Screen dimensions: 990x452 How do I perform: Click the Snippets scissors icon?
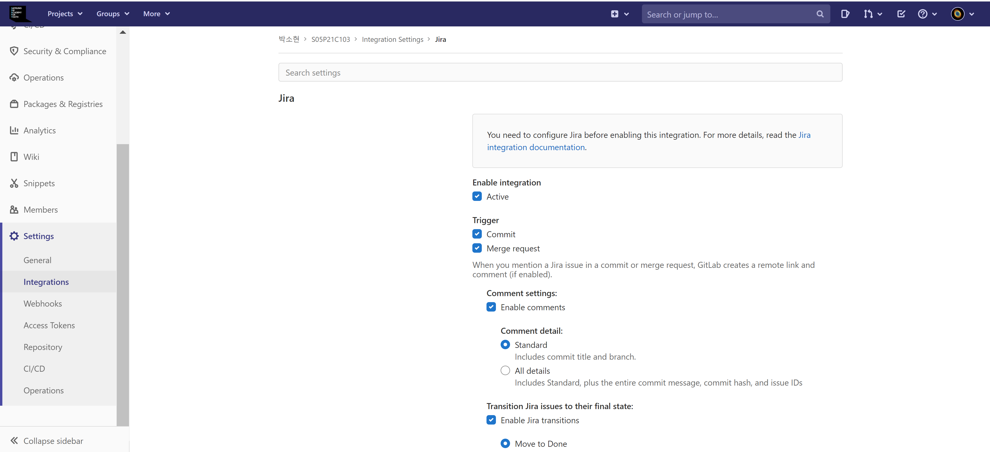(x=14, y=183)
